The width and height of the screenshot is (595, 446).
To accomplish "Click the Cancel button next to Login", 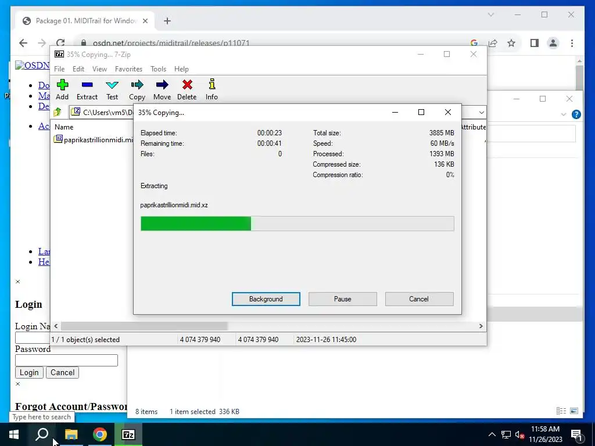I will tap(63, 372).
